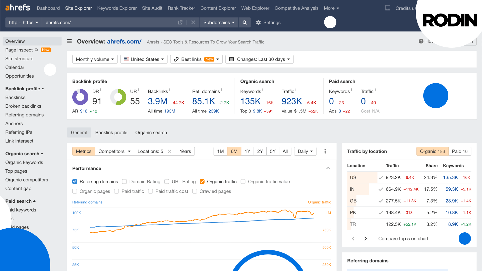Open Competitors dropdown
Viewport: 482px width, 271px height.
tap(114, 151)
